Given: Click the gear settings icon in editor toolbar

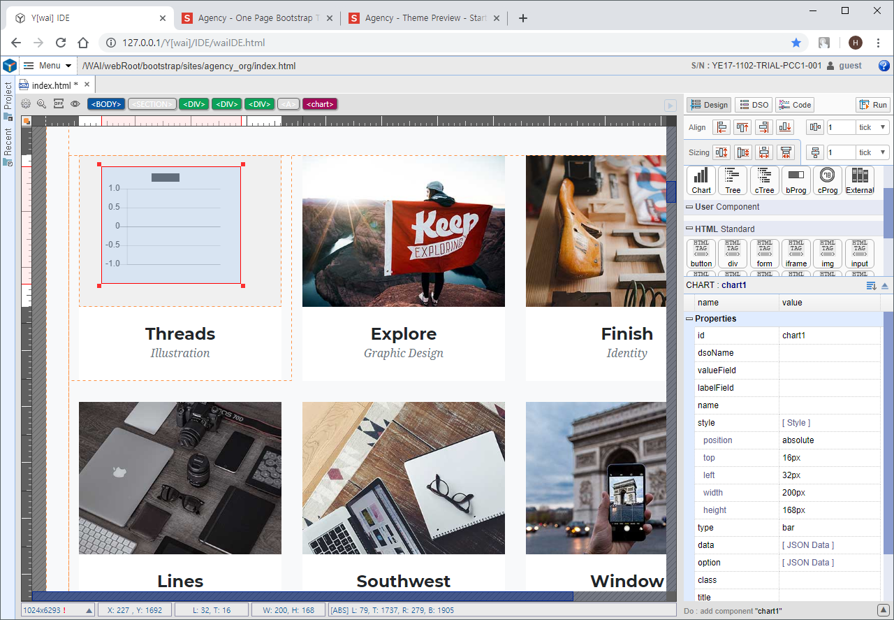Looking at the screenshot, I should [26, 104].
